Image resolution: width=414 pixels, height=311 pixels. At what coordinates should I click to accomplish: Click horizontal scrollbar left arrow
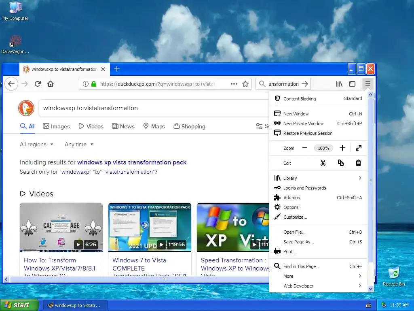tap(6, 279)
